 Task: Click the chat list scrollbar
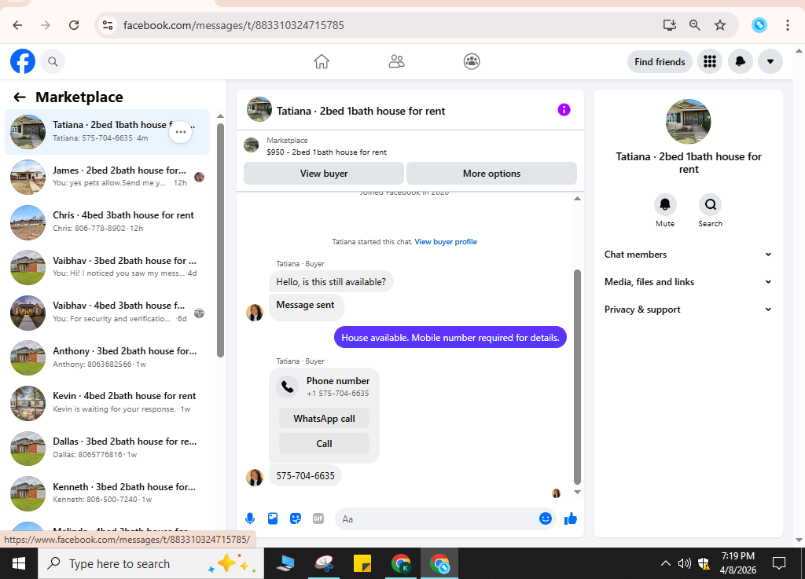(220, 240)
